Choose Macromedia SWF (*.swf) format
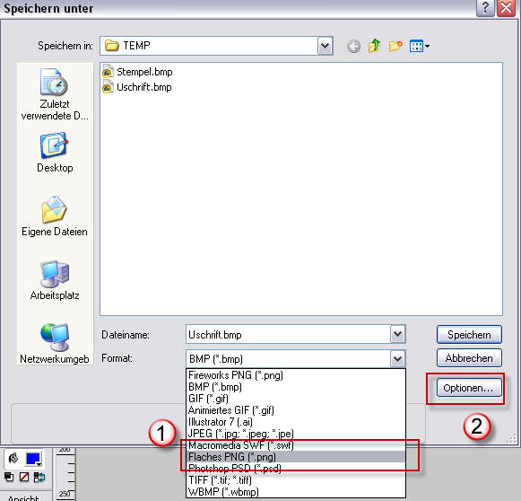Image resolution: width=521 pixels, height=501 pixels. [296, 445]
